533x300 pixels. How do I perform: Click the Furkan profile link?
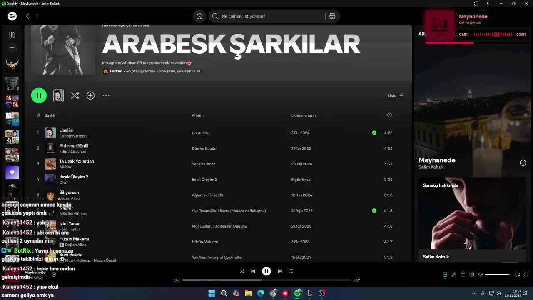tap(116, 71)
